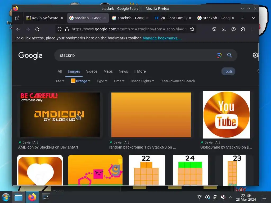Click the forward navigation arrow
The width and height of the screenshot is (271, 203).
tap(28, 29)
